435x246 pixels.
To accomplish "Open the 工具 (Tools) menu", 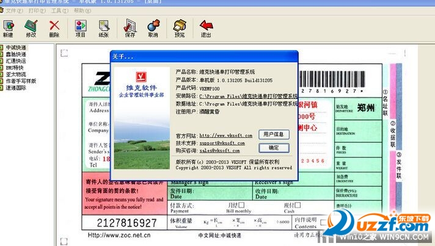I will (59, 10).
